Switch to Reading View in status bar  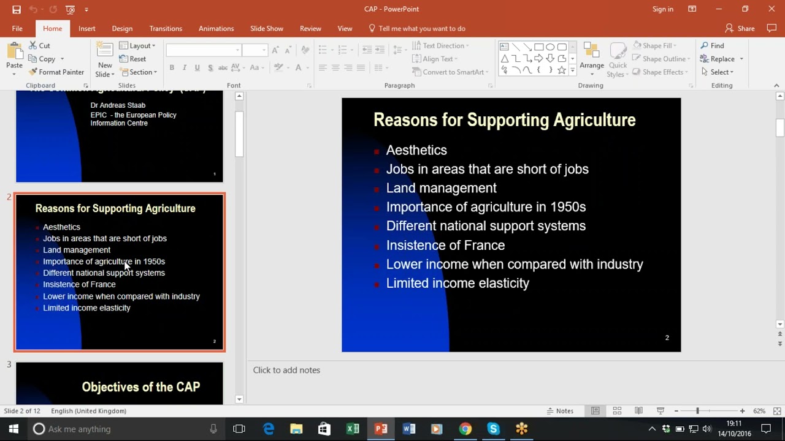[638, 411]
